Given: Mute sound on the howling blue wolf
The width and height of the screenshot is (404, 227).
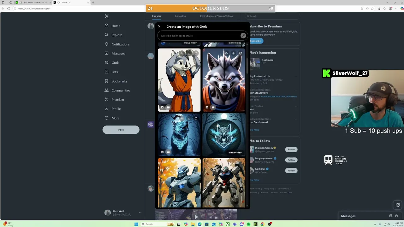Looking at the screenshot, I should click(182, 118).
